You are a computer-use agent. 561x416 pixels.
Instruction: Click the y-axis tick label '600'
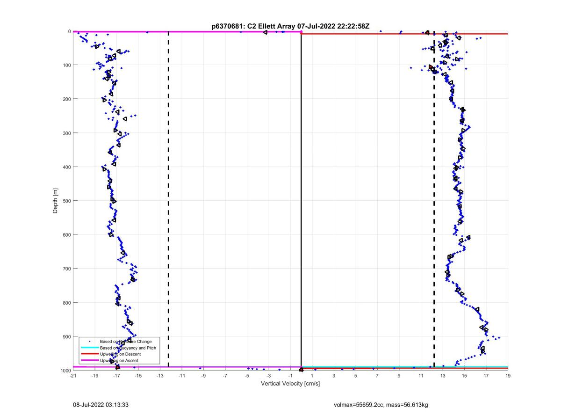(x=66, y=235)
